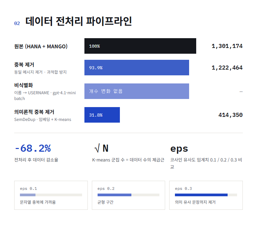The width and height of the screenshot is (258, 226).
Task: Click the '데이터 전처리 파이프라인' title
Action: tap(78, 21)
